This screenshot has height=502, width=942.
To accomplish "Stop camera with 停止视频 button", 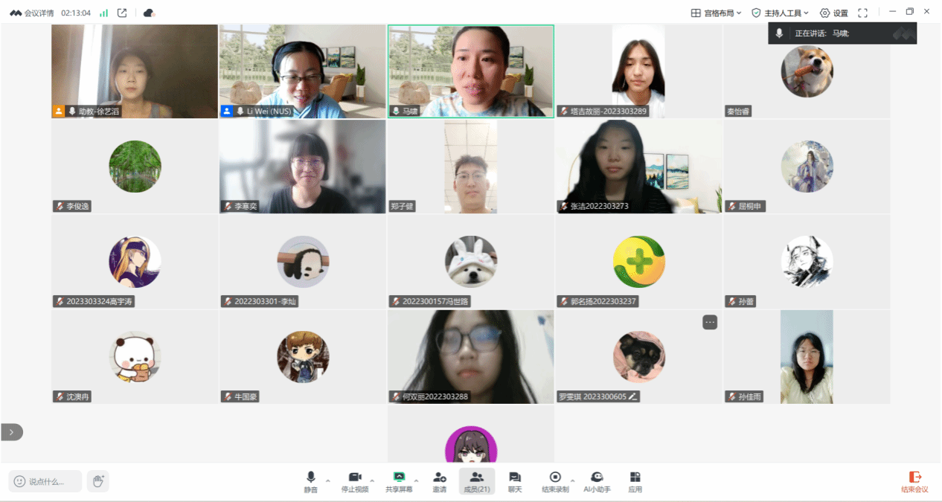I will 355,480.
